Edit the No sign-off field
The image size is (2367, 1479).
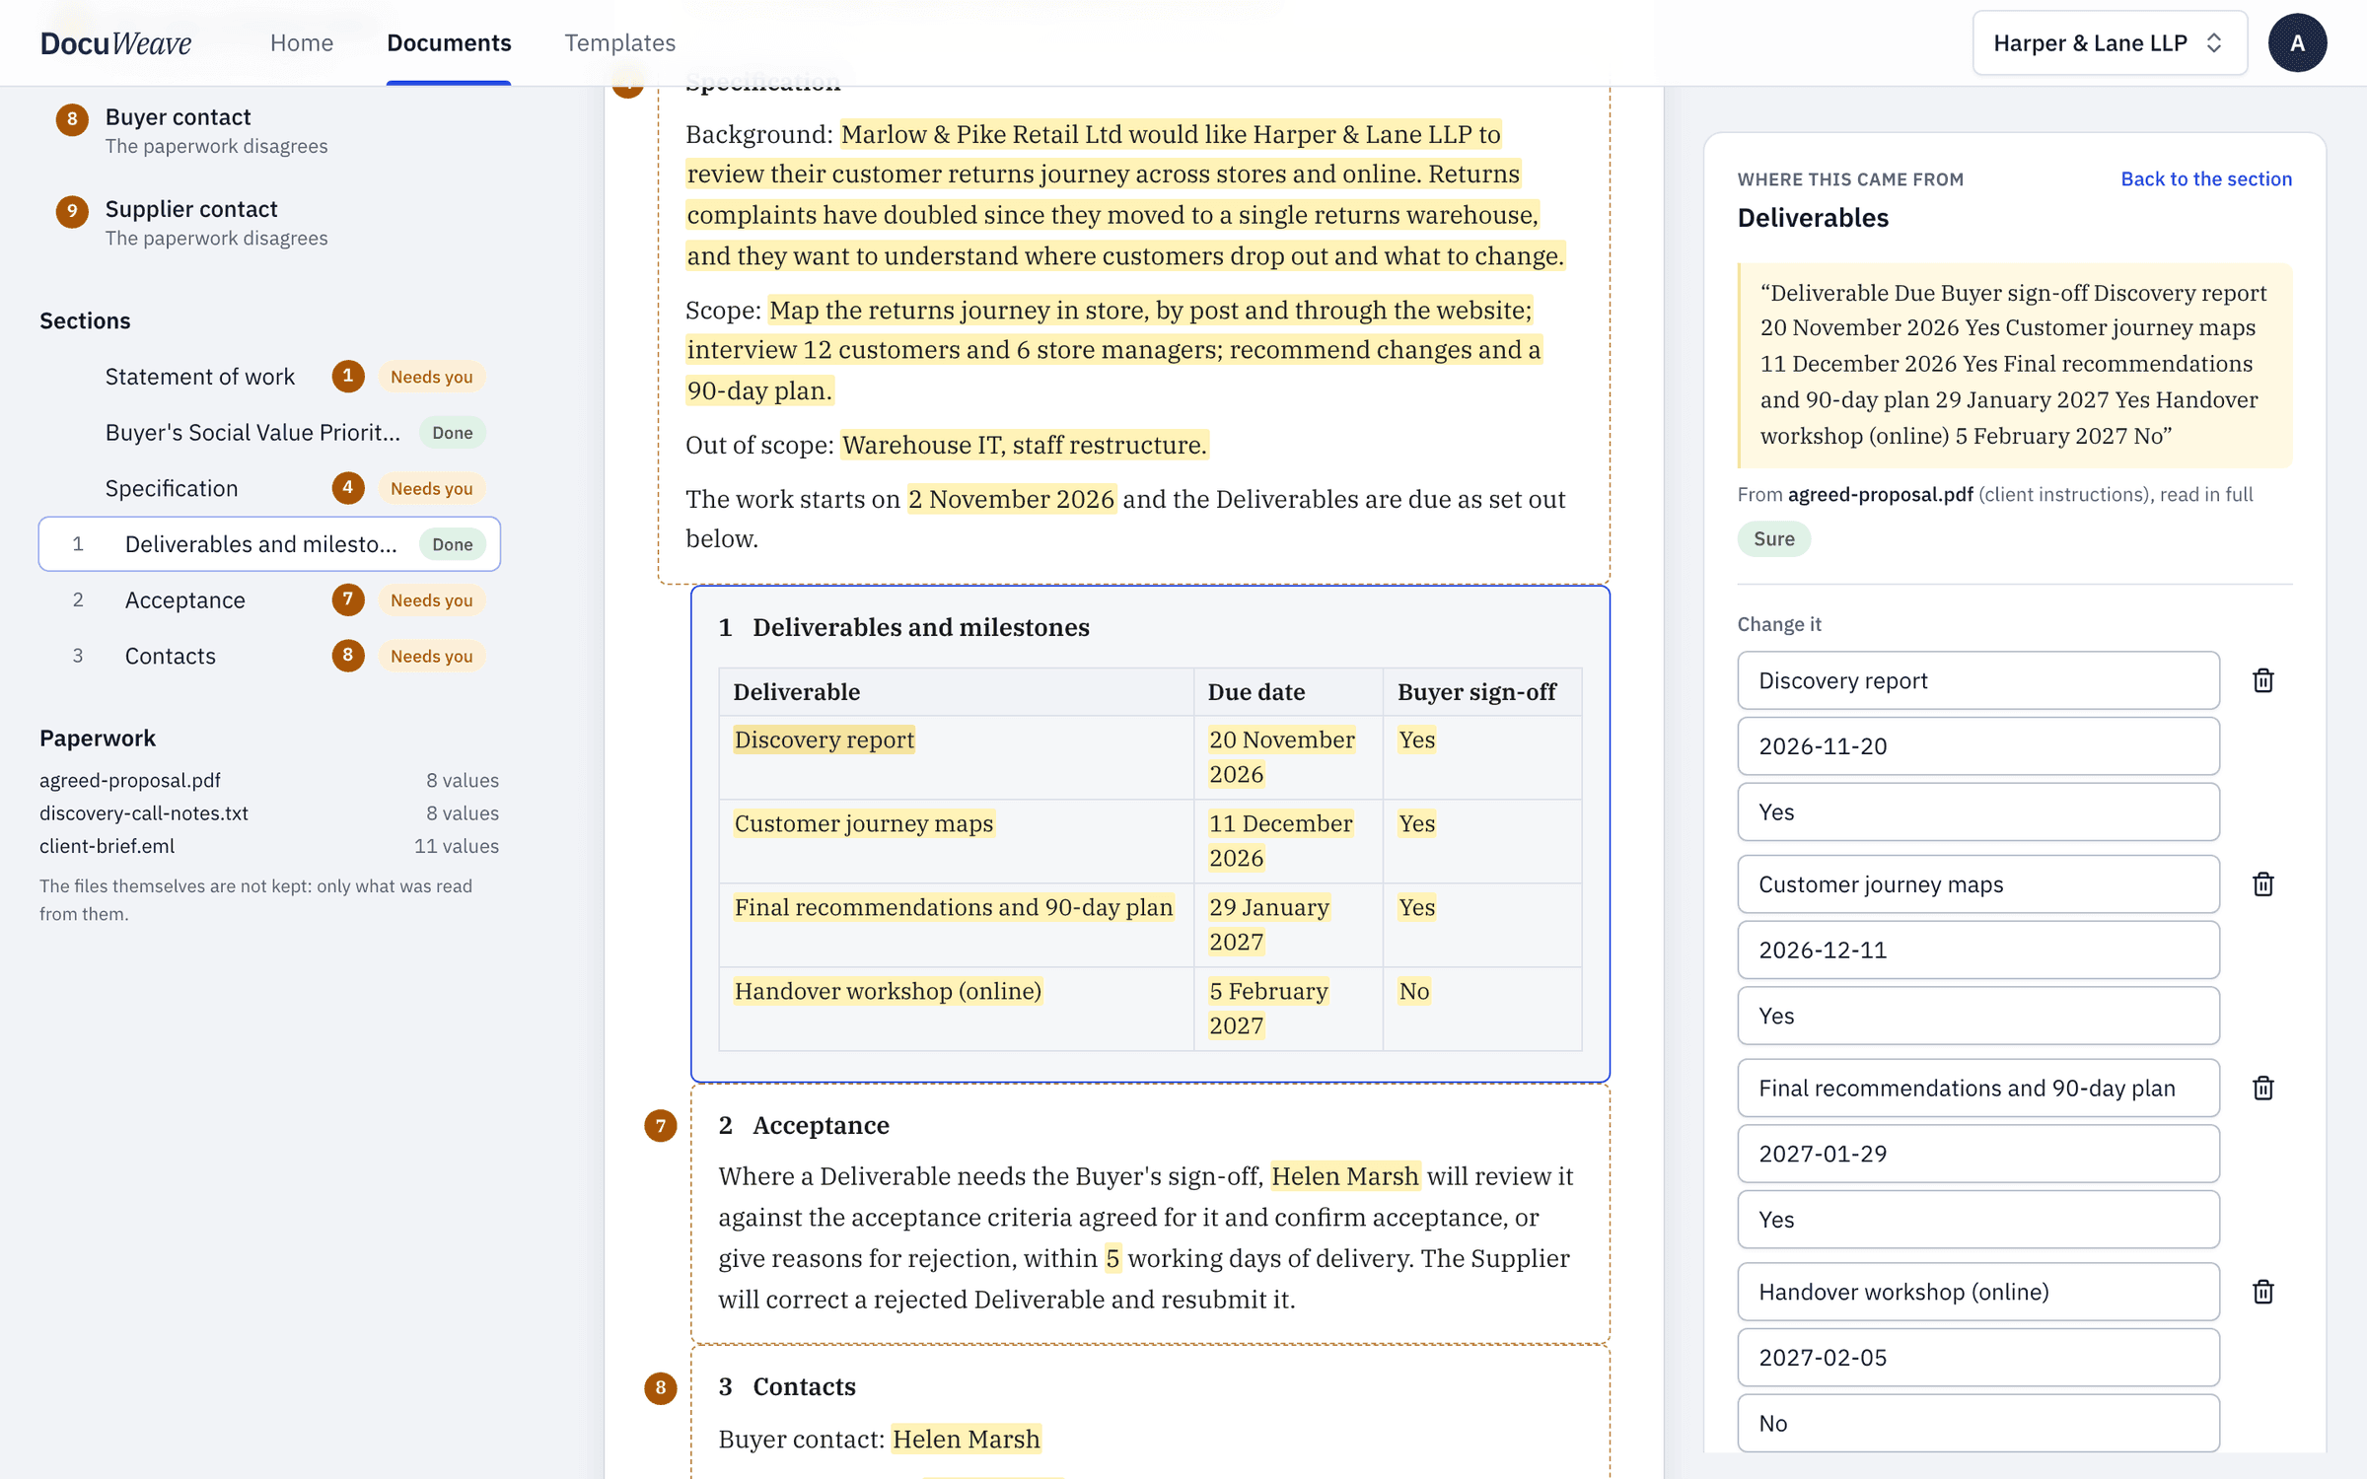[1977, 1423]
